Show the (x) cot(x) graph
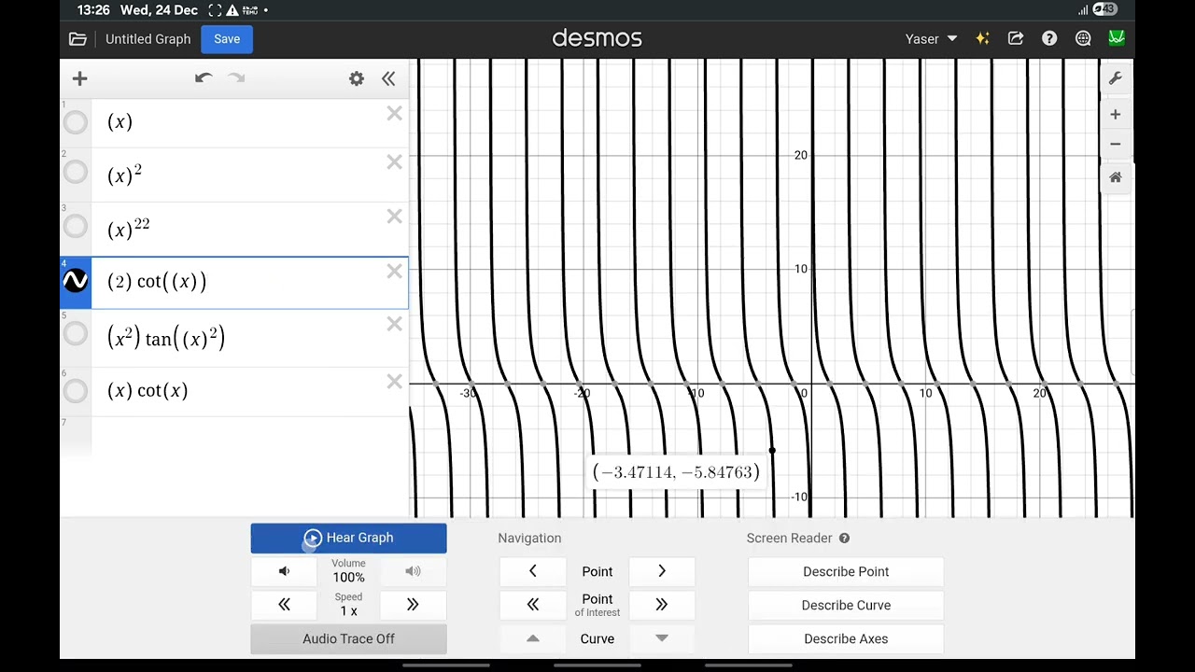 [76, 391]
